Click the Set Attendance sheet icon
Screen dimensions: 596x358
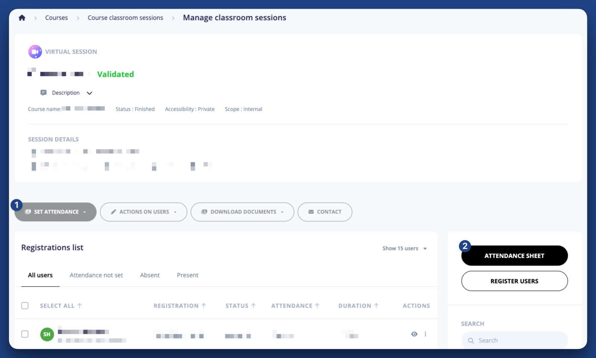click(28, 211)
